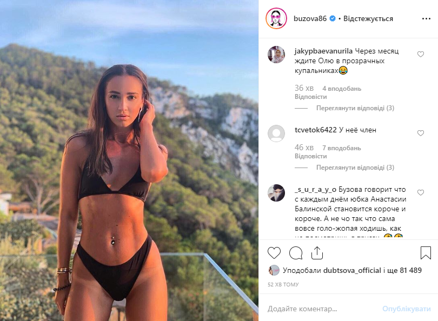Image resolution: width=438 pixels, height=321 pixels.
Task: Expand replies under the jakypbaevanurila comment
Action: tap(355, 108)
